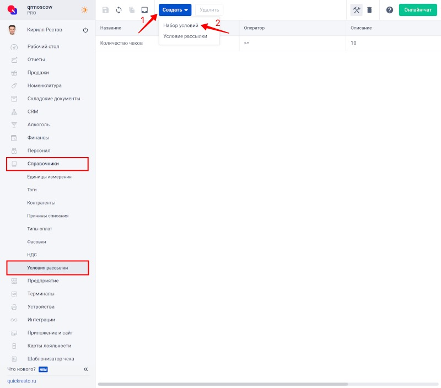441x388 pixels.
Task: Open Единицы измерения submenu item
Action: 49,177
